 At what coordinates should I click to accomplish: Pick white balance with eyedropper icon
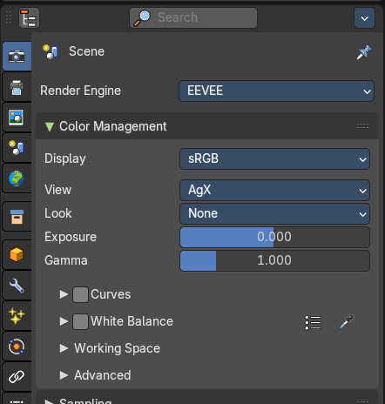pos(347,321)
